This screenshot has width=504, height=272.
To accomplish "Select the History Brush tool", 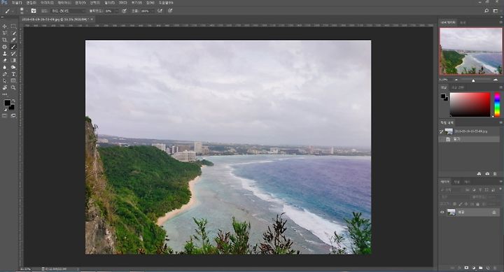I will click(13, 54).
